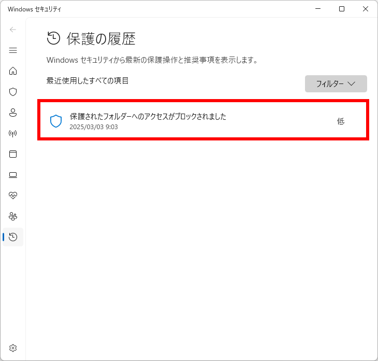378x361 pixels.
Task: Open Settings gear icon
Action: tap(13, 348)
